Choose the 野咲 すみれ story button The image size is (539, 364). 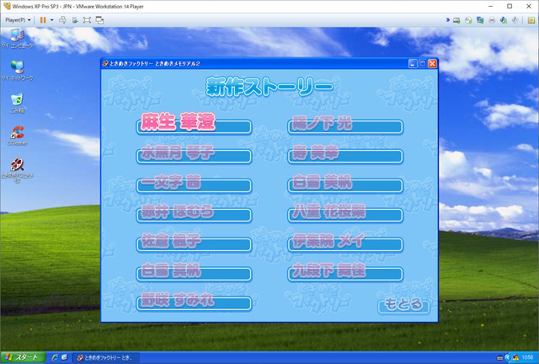(x=194, y=303)
